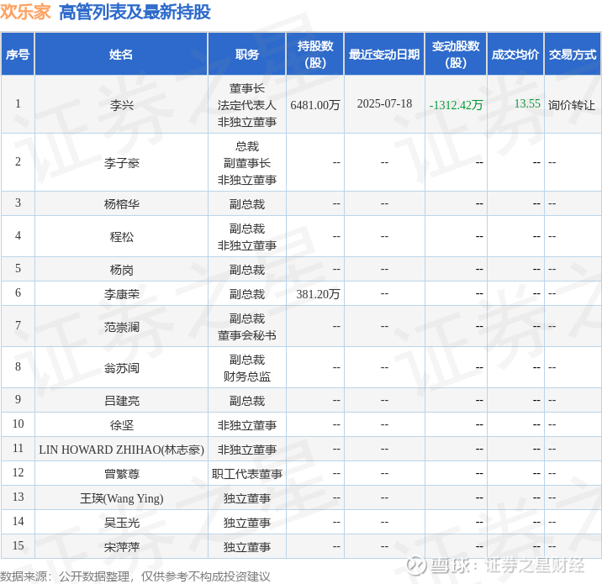Screen dimensions: 602x584
Task: Click row number 15
Action: 18,545
